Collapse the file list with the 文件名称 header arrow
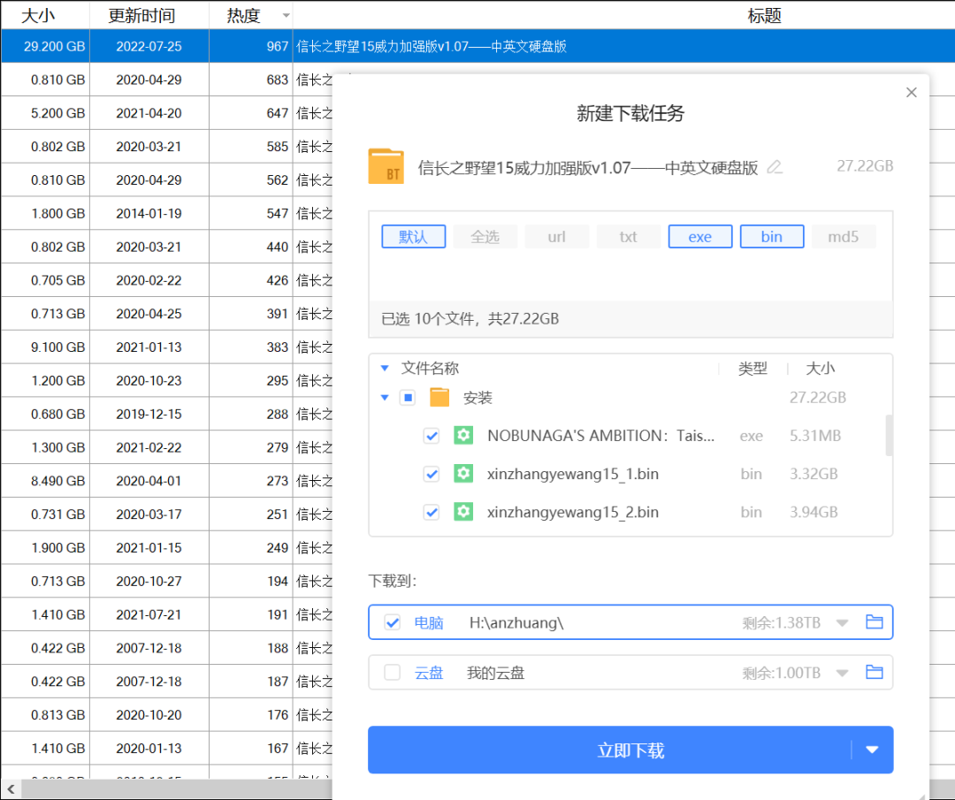The width and height of the screenshot is (955, 800). point(385,368)
